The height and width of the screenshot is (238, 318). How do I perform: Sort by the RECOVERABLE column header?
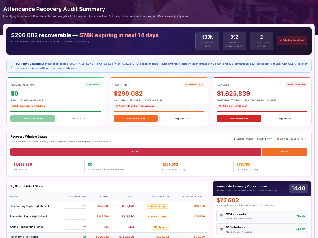78,196
